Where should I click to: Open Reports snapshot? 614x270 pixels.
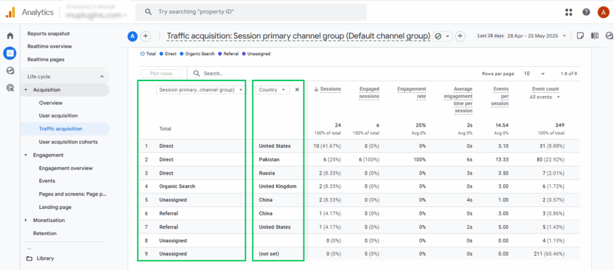pos(49,34)
